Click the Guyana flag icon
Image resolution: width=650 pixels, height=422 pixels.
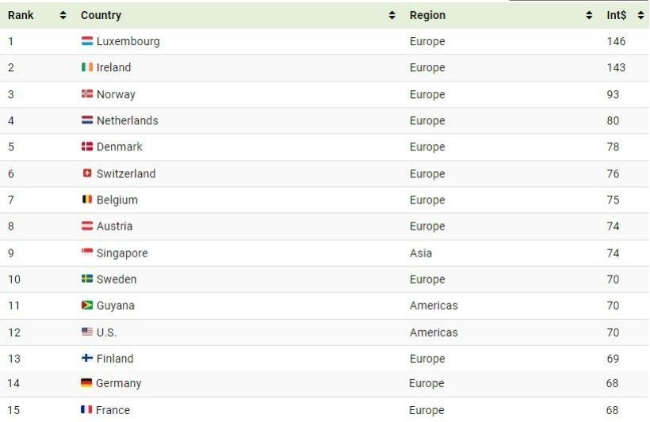[x=87, y=306]
